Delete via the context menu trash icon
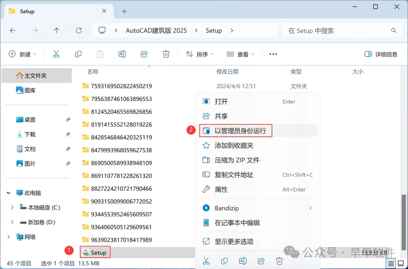The height and width of the screenshot is (269, 408). click(279, 261)
